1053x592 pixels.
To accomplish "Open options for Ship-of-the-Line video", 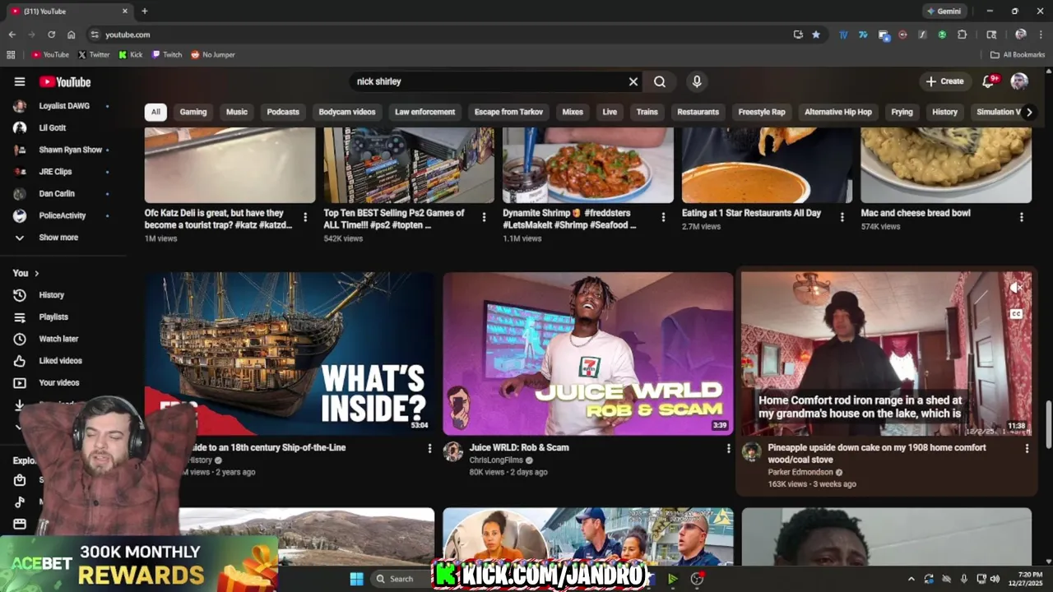I will click(x=429, y=448).
